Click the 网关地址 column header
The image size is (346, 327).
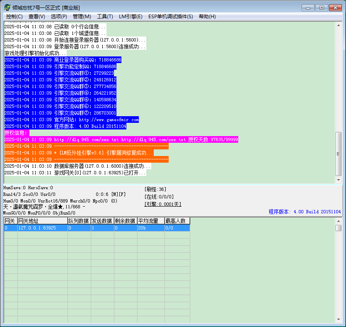(42, 221)
